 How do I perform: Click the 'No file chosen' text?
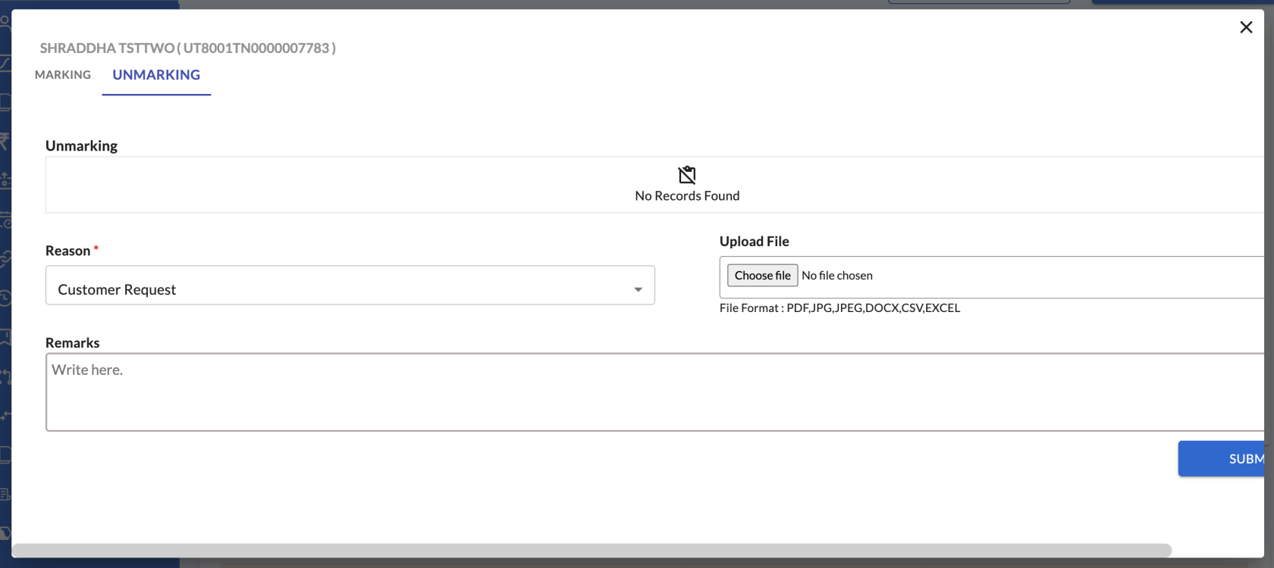click(837, 276)
